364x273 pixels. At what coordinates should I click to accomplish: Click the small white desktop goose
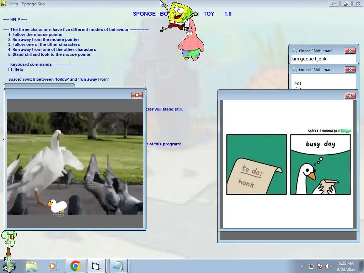[x=58, y=206]
